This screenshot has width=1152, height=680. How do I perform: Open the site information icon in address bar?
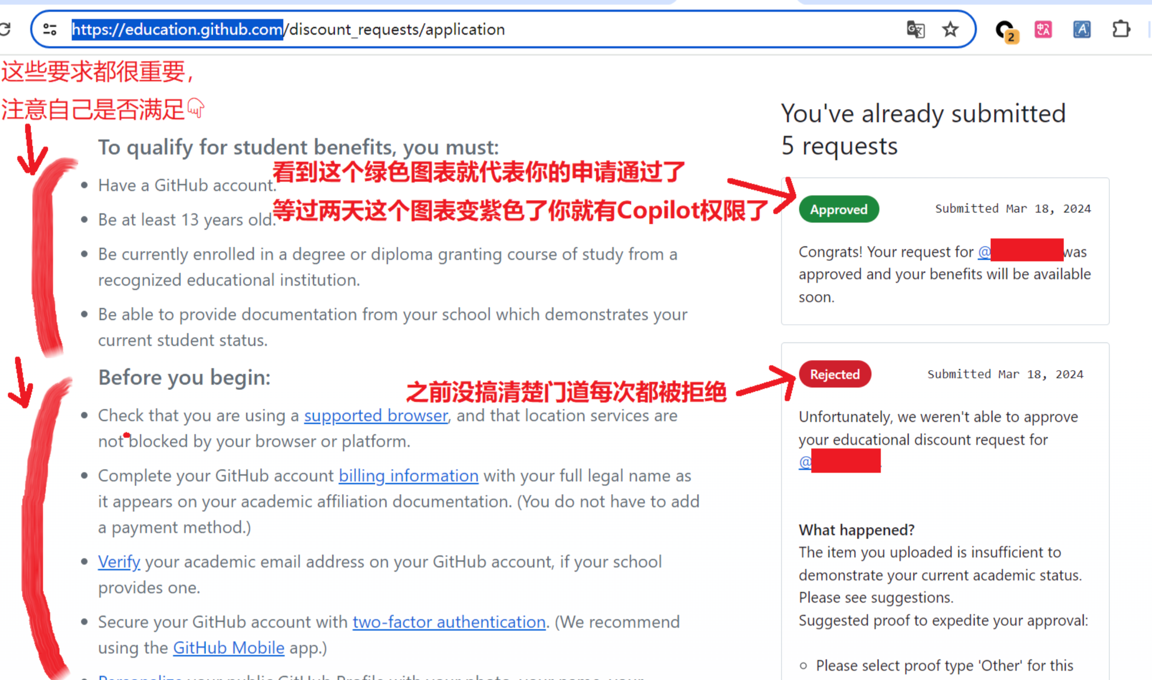[50, 30]
